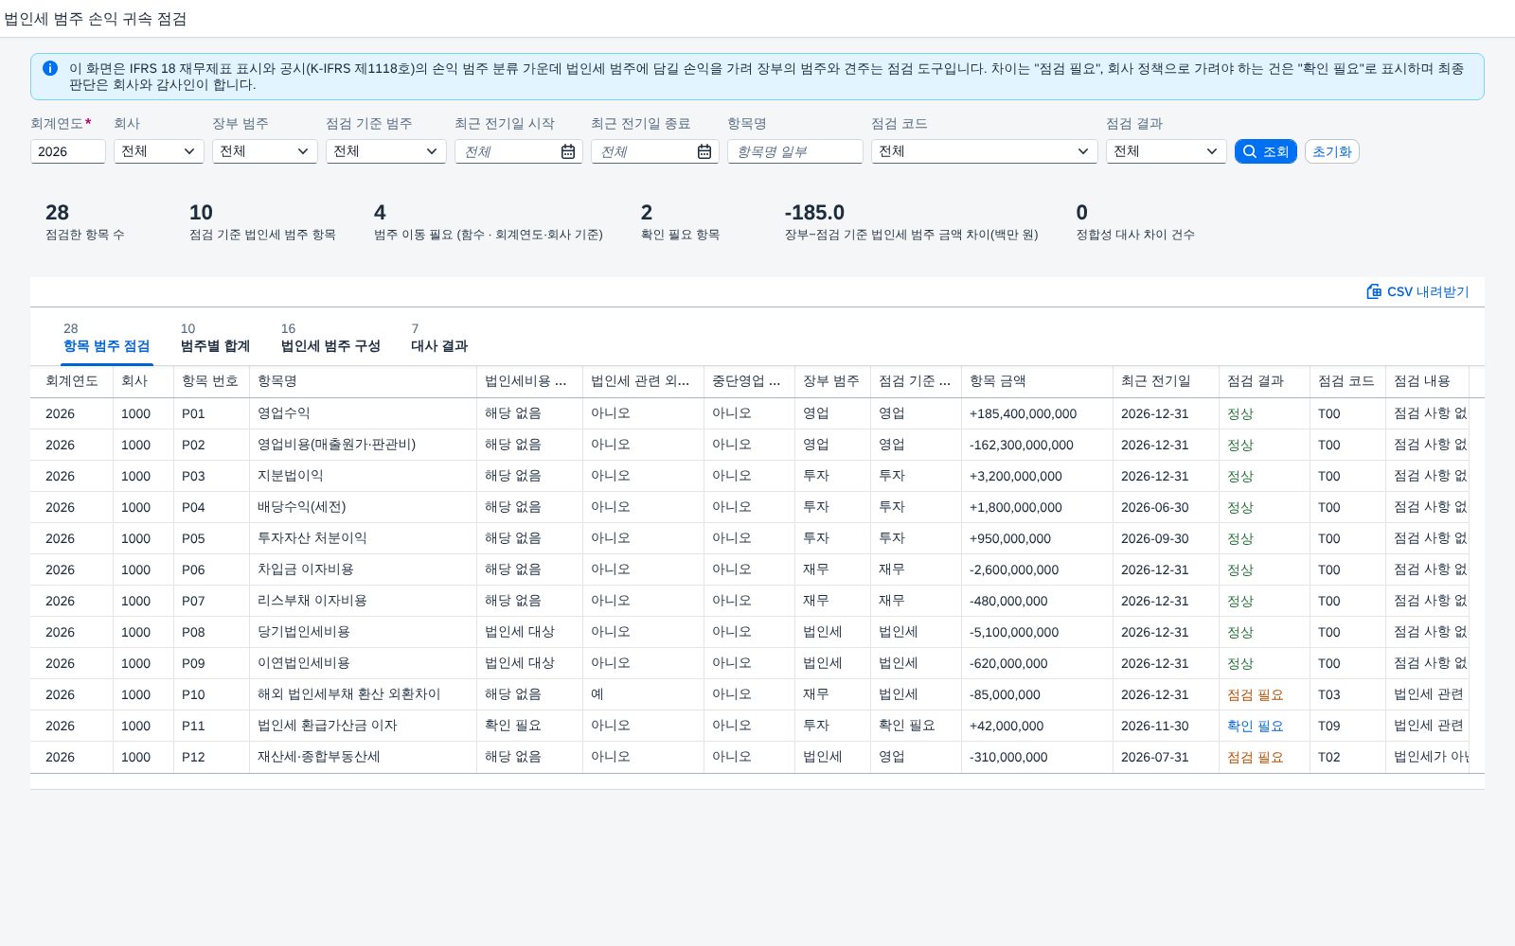Click the 초기화 reset button

click(x=1331, y=151)
